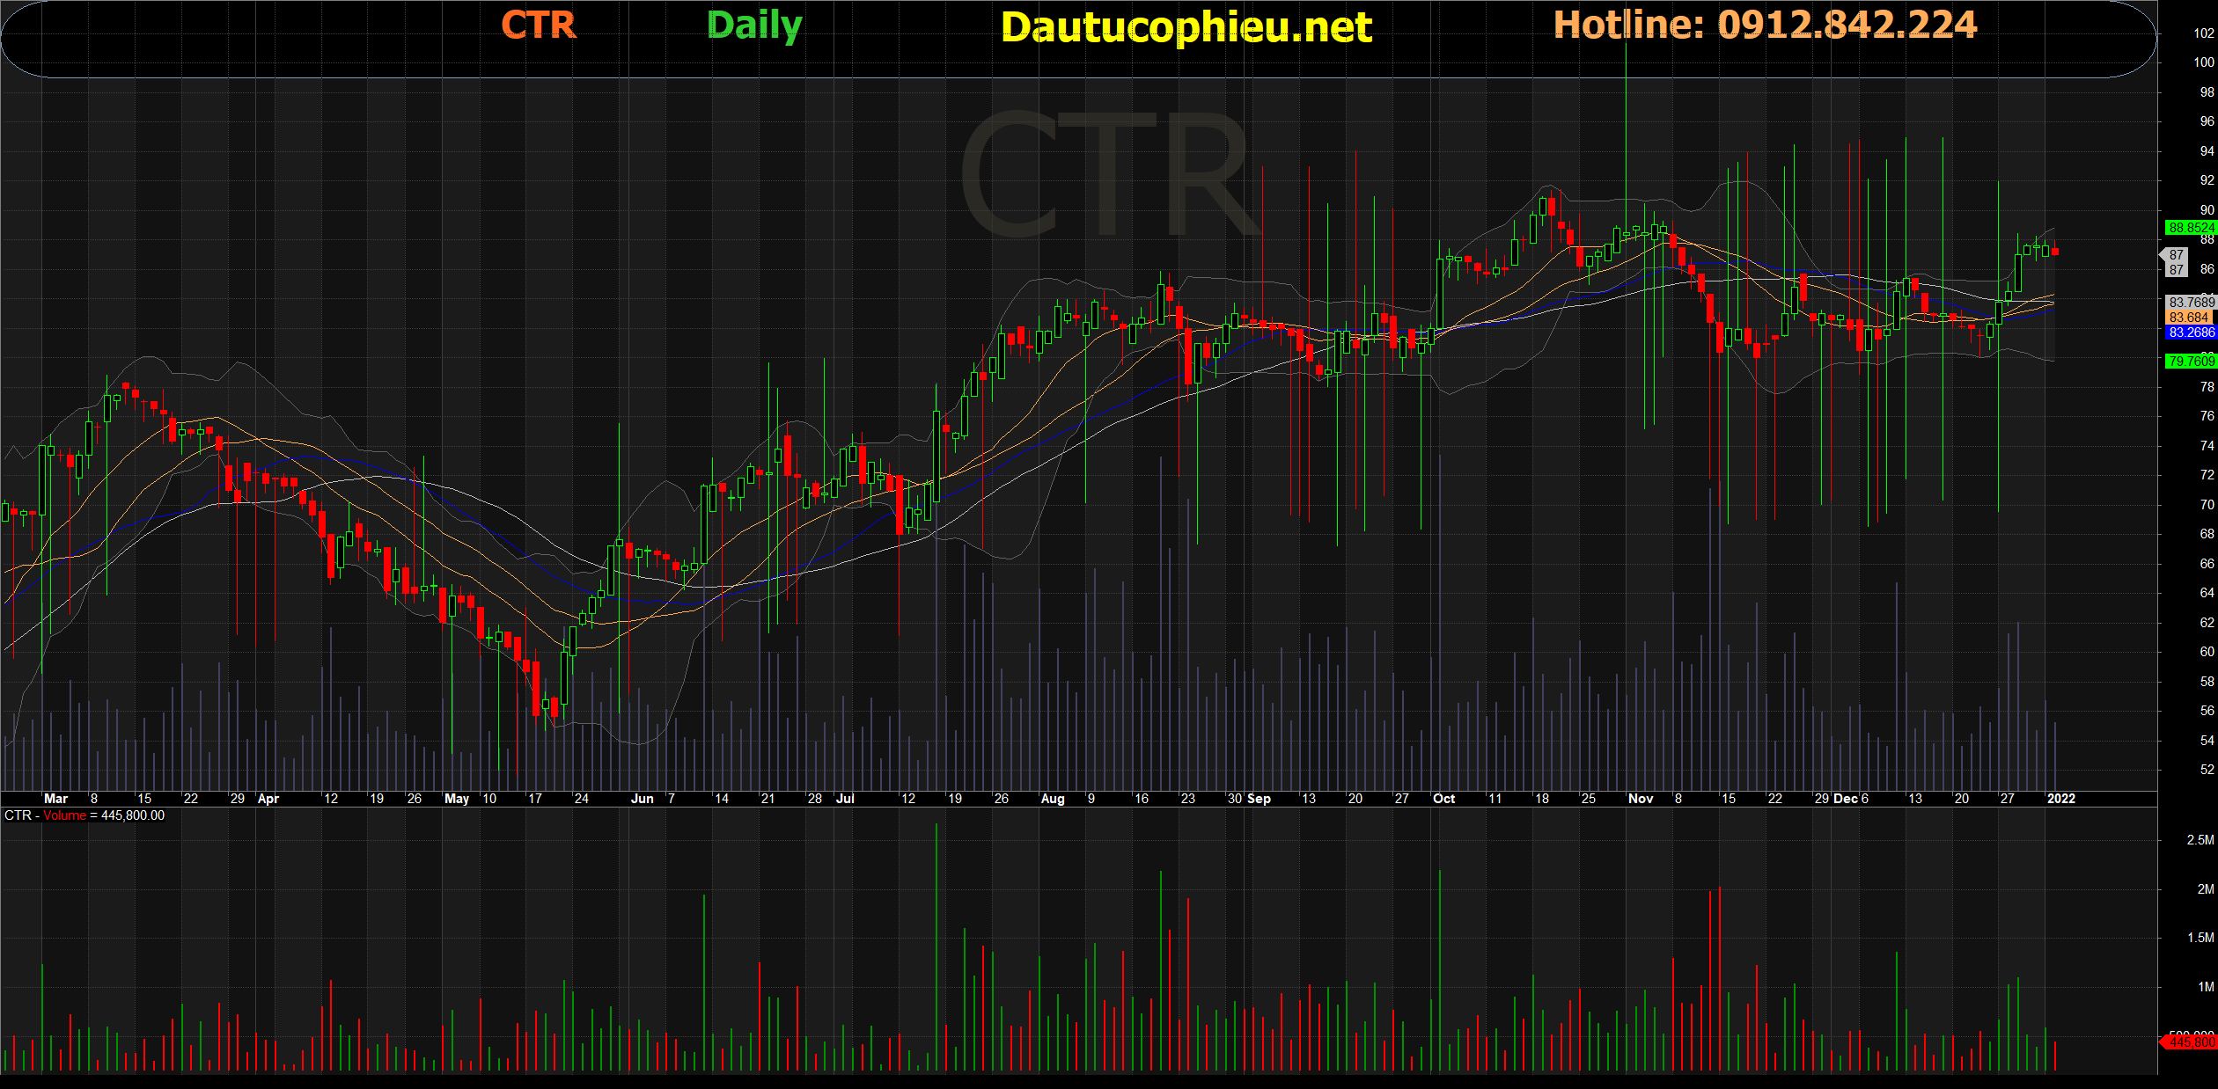
Task: Click the green Daily timeframe label
Action: click(x=754, y=26)
